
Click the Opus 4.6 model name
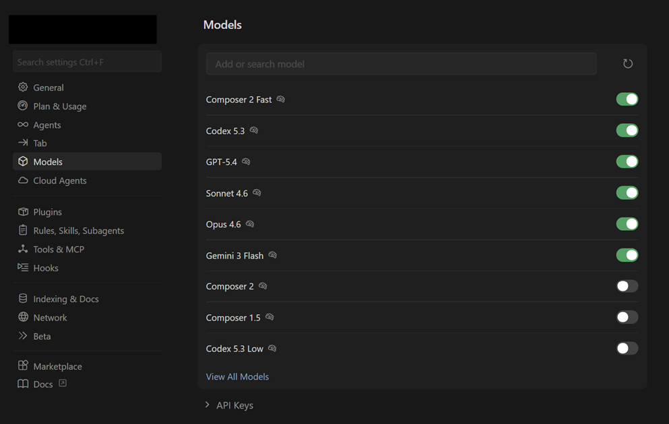tap(223, 224)
